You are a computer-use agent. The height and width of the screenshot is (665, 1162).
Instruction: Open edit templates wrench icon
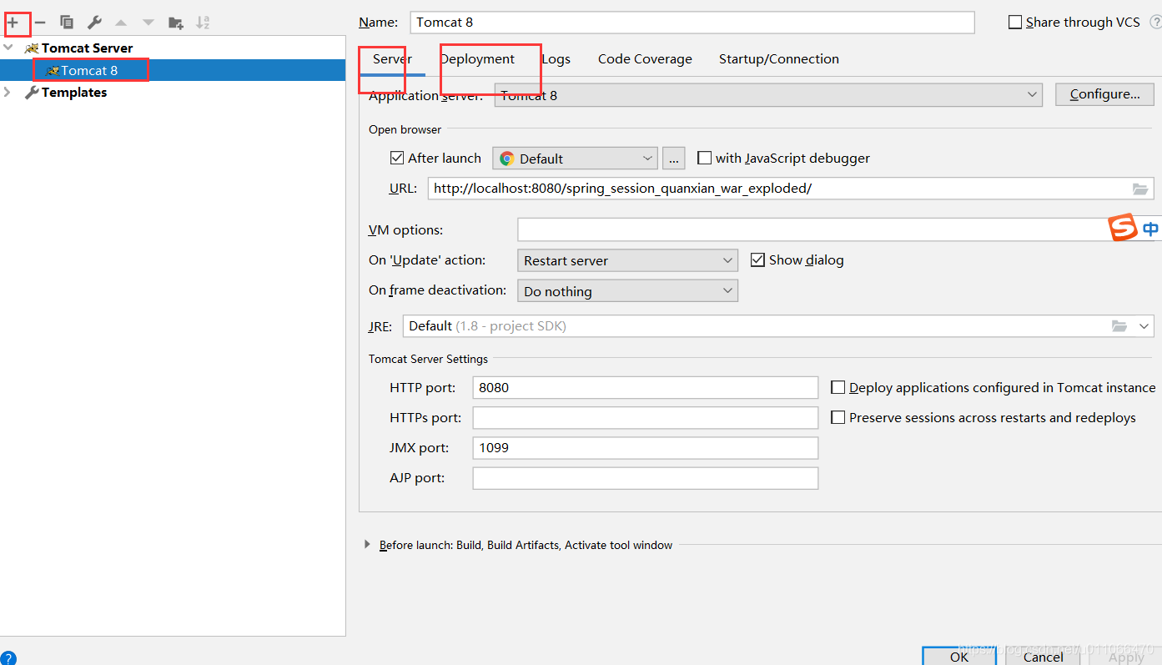94,23
